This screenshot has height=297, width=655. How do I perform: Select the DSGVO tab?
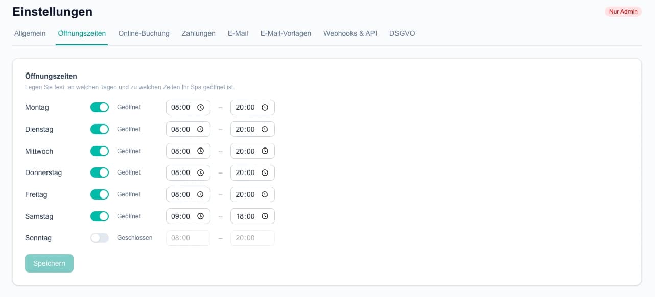402,33
